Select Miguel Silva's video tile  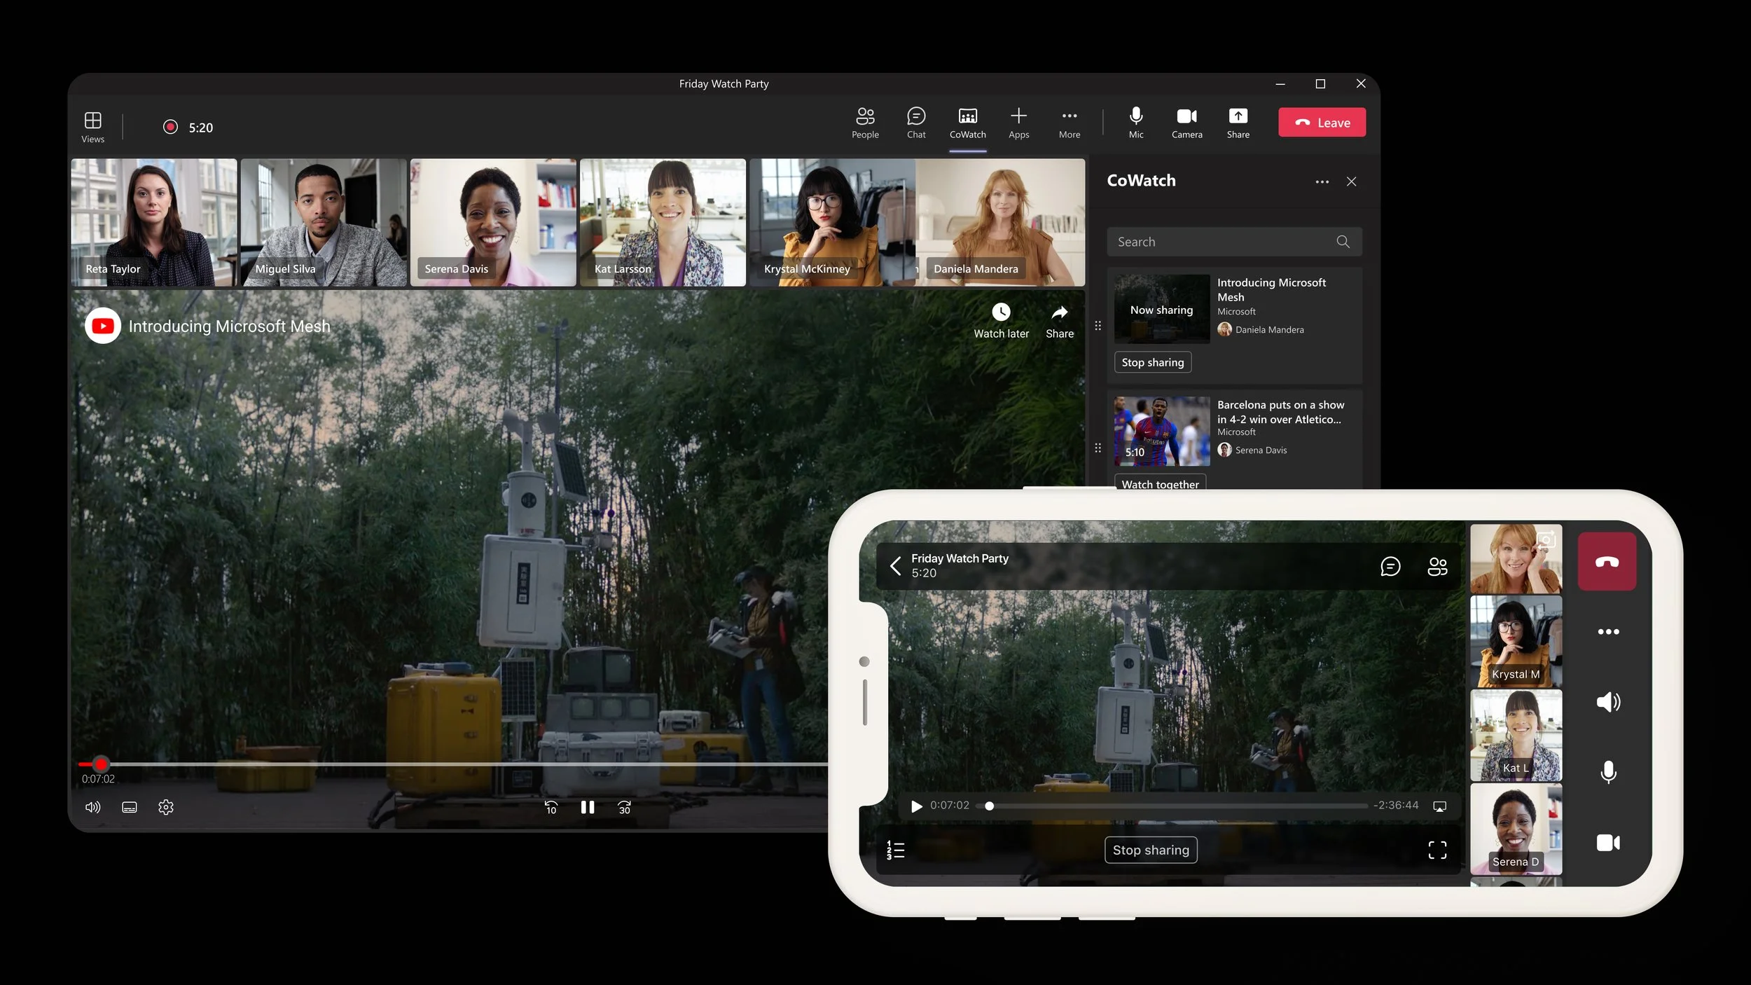click(x=324, y=222)
